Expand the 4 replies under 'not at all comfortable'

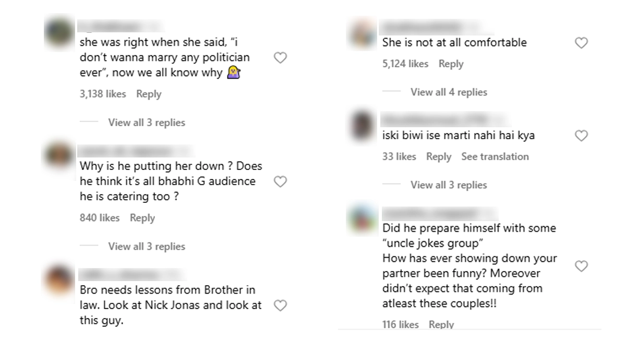pyautogui.click(x=449, y=92)
